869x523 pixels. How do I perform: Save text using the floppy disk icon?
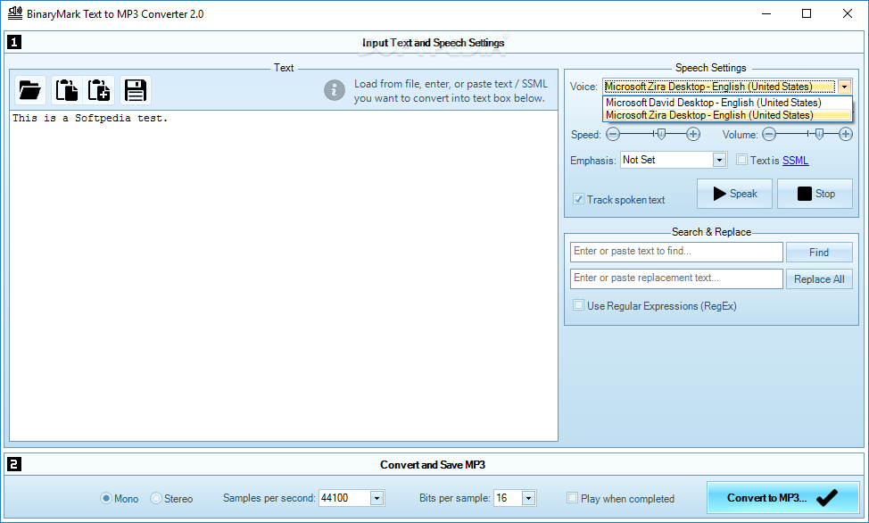[x=136, y=90]
